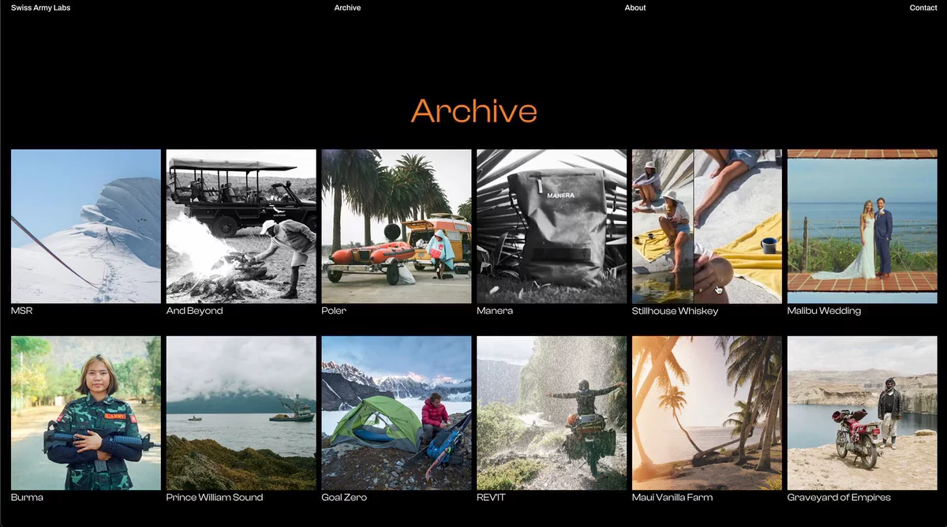Click the Malibu Wedding project title
This screenshot has width=947, height=527.
point(824,311)
